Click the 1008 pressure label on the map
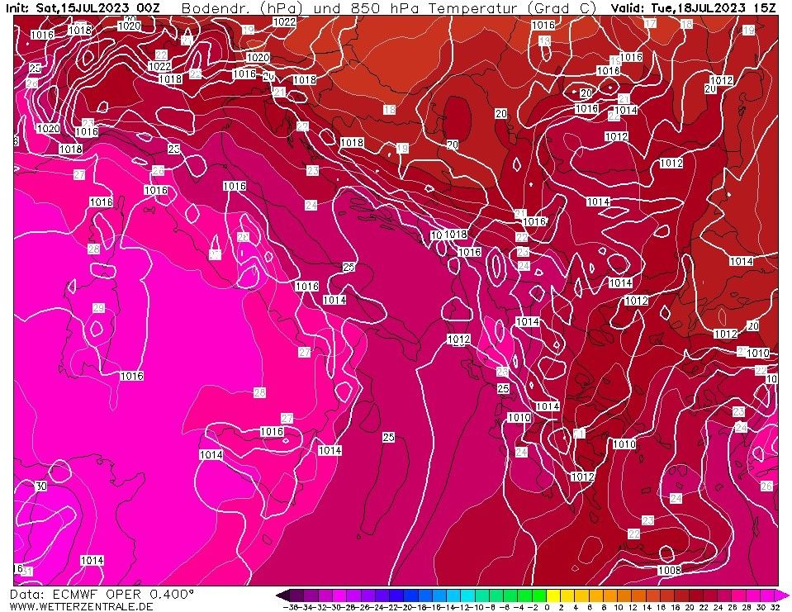The width and height of the screenshot is (792, 612). [x=669, y=570]
